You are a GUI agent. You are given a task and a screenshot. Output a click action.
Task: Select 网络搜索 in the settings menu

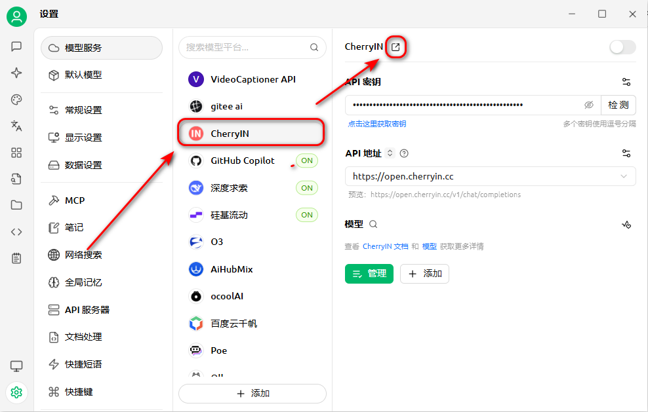coord(102,255)
